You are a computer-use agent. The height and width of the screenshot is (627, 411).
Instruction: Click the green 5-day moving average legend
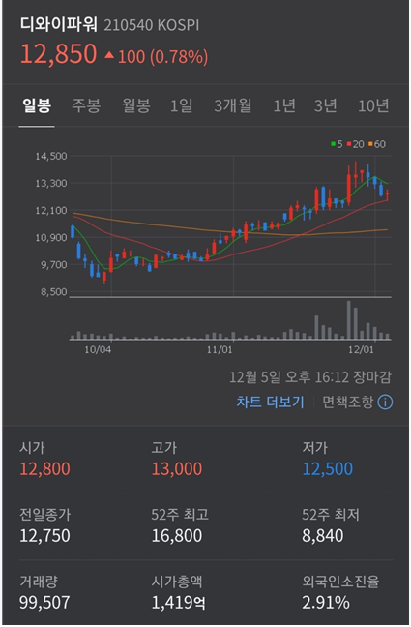[x=337, y=144]
